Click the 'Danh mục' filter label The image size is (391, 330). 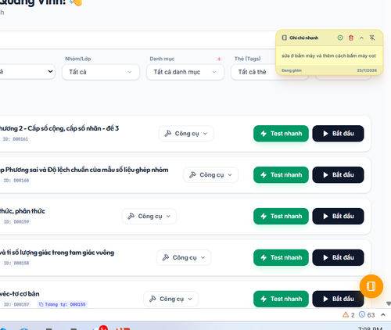coord(162,59)
